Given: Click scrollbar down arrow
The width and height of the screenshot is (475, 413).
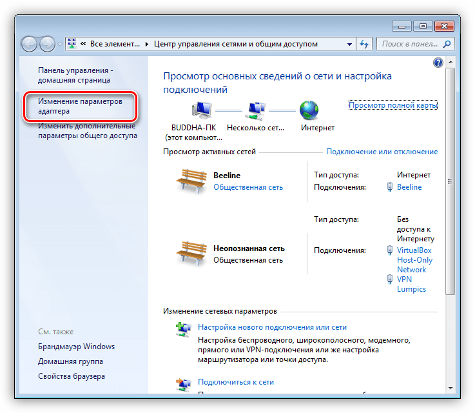Looking at the screenshot, I should pyautogui.click(x=450, y=388).
